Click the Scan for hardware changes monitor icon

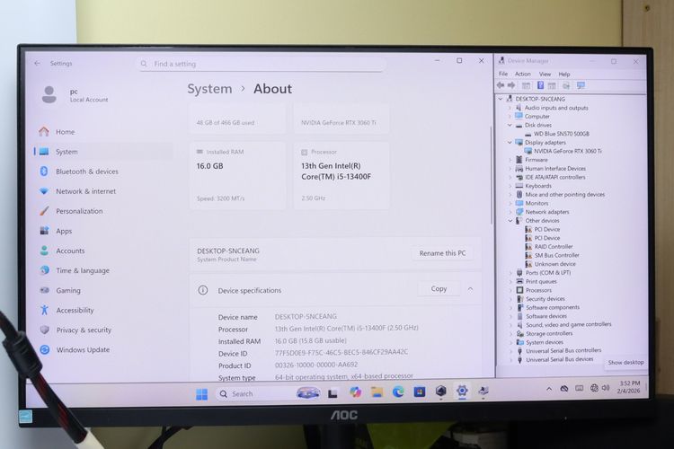(581, 85)
